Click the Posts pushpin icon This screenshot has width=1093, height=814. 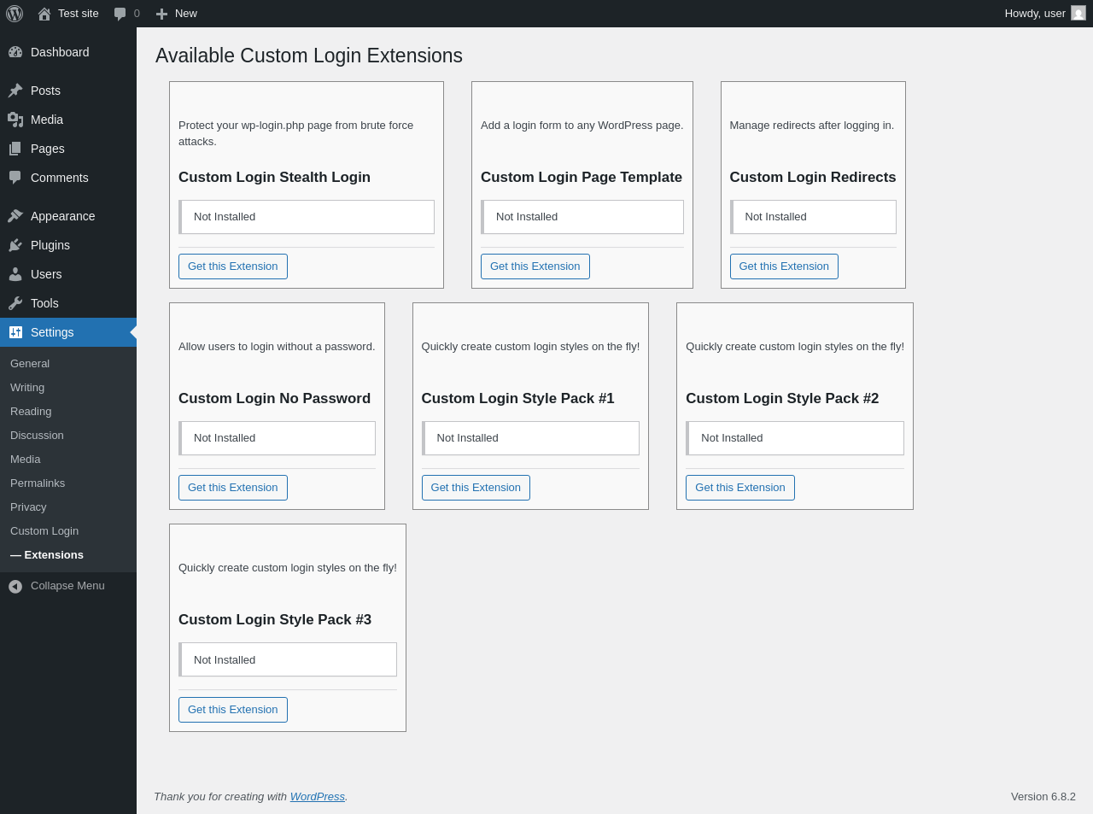point(15,91)
